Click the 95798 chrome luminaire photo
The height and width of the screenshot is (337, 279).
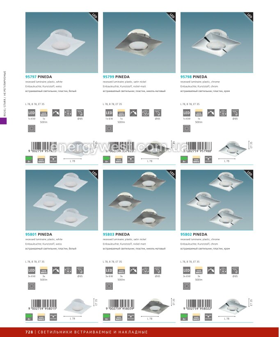[217, 43]
